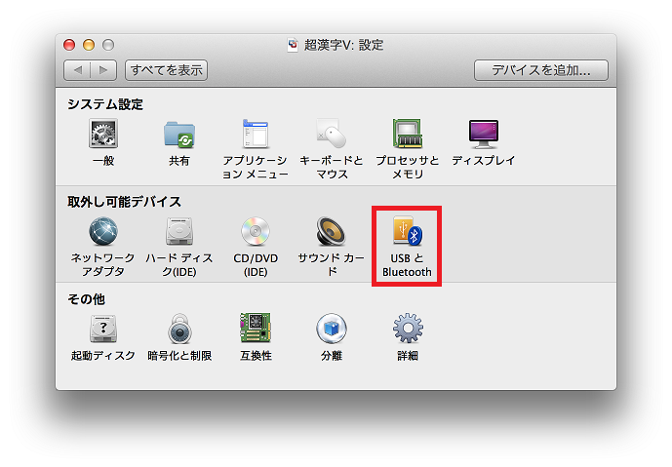The height and width of the screenshot is (467, 672).
Task: Open the 一般 (General) settings icon
Action: (x=103, y=135)
